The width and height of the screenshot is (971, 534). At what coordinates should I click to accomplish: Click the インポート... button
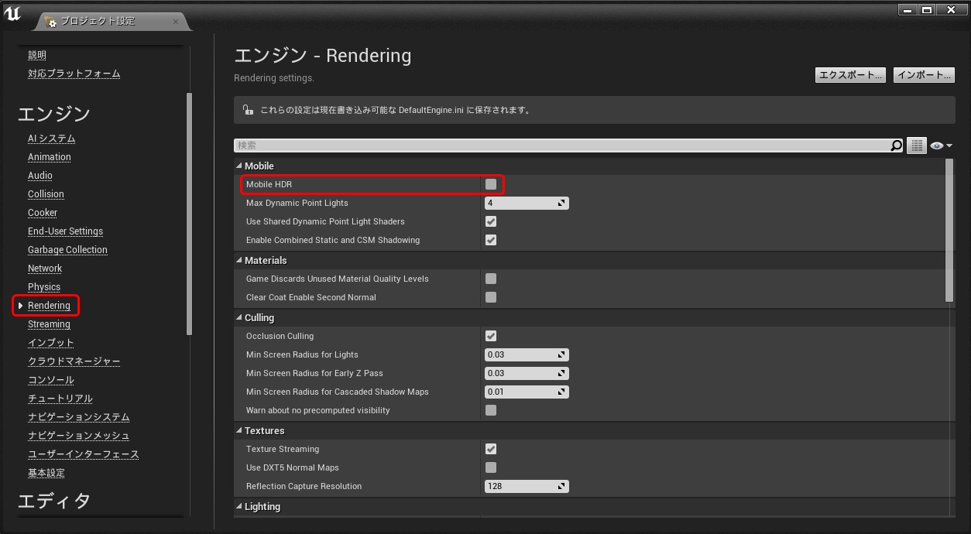(924, 75)
